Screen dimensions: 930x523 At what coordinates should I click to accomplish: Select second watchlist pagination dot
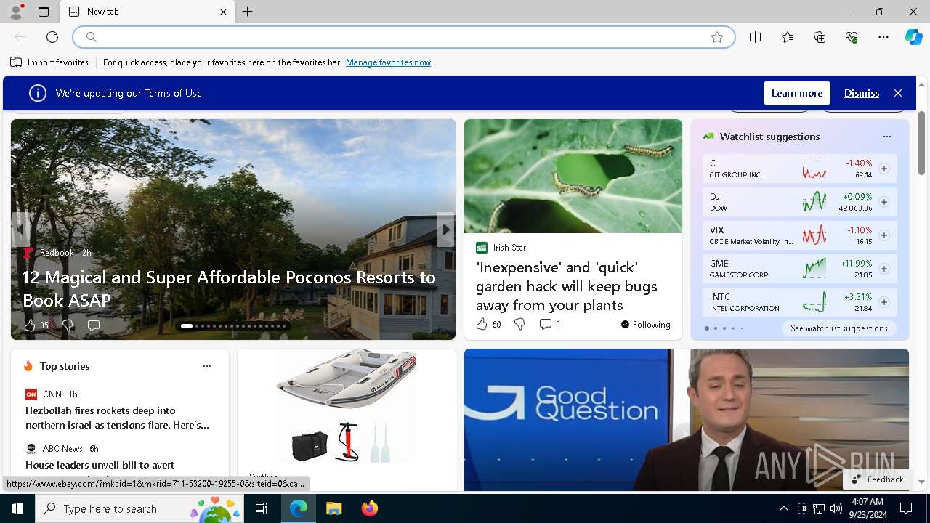(x=715, y=328)
